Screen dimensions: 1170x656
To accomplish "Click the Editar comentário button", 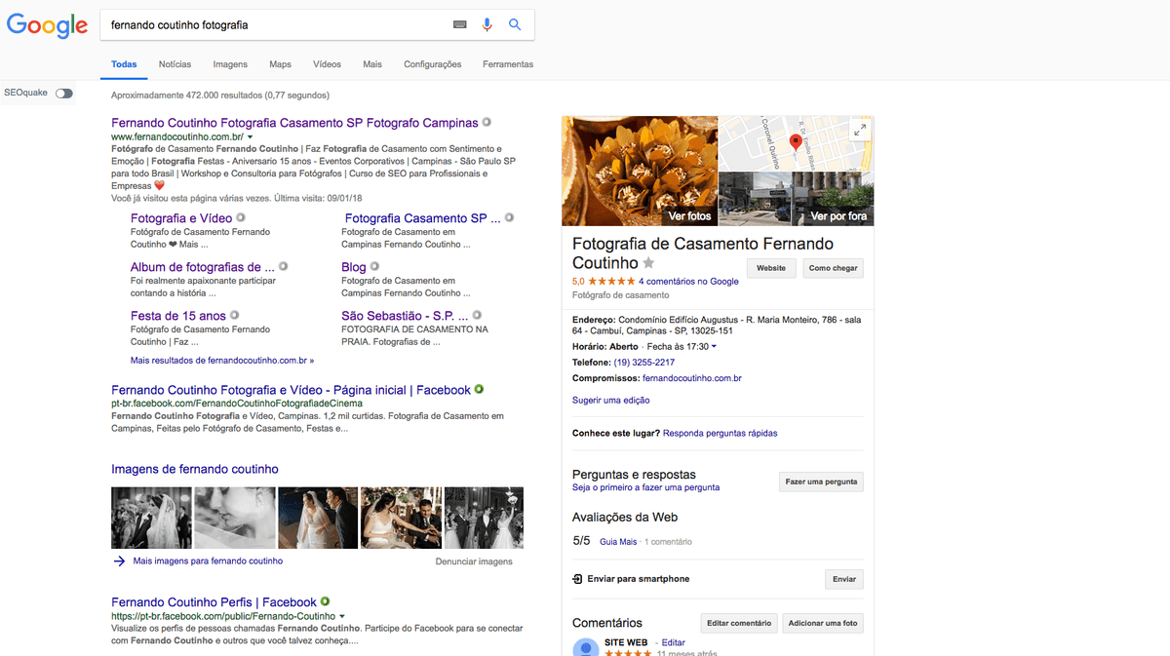I will (738, 623).
